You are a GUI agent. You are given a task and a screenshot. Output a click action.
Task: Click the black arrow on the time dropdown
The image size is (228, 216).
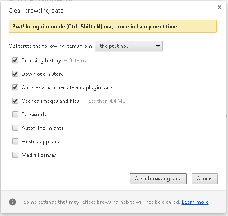pyautogui.click(x=158, y=46)
